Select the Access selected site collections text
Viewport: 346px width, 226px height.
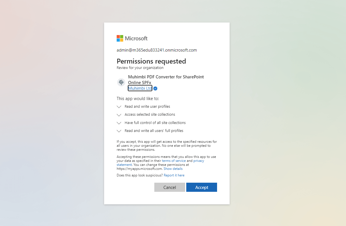coord(150,115)
